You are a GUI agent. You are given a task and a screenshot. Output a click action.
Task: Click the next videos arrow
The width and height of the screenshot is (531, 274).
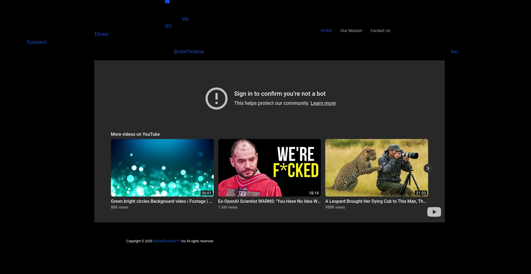click(x=428, y=168)
